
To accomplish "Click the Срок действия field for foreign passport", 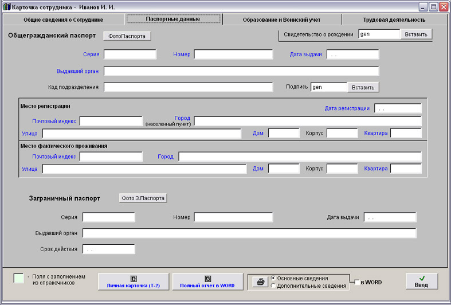I will coord(109,249).
